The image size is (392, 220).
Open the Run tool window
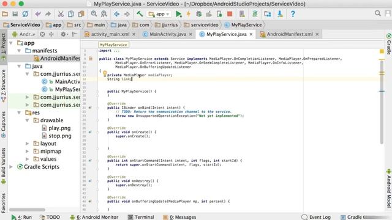(21, 217)
